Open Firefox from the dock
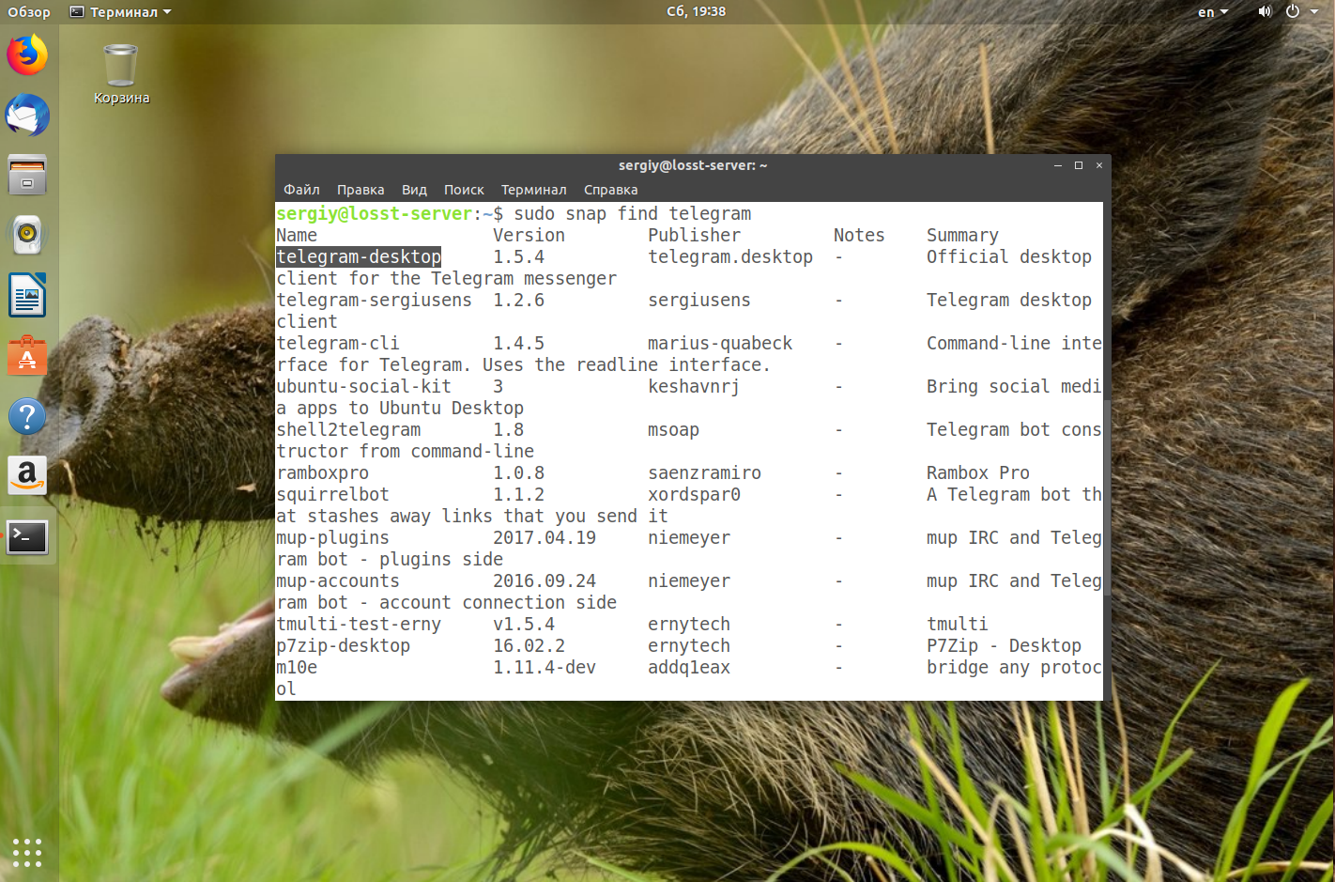Image resolution: width=1335 pixels, height=882 pixels. pos(27,54)
